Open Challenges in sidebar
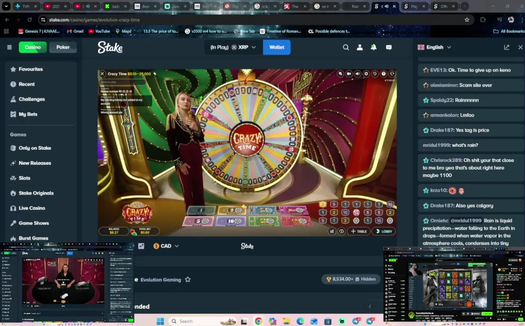 tap(41, 99)
